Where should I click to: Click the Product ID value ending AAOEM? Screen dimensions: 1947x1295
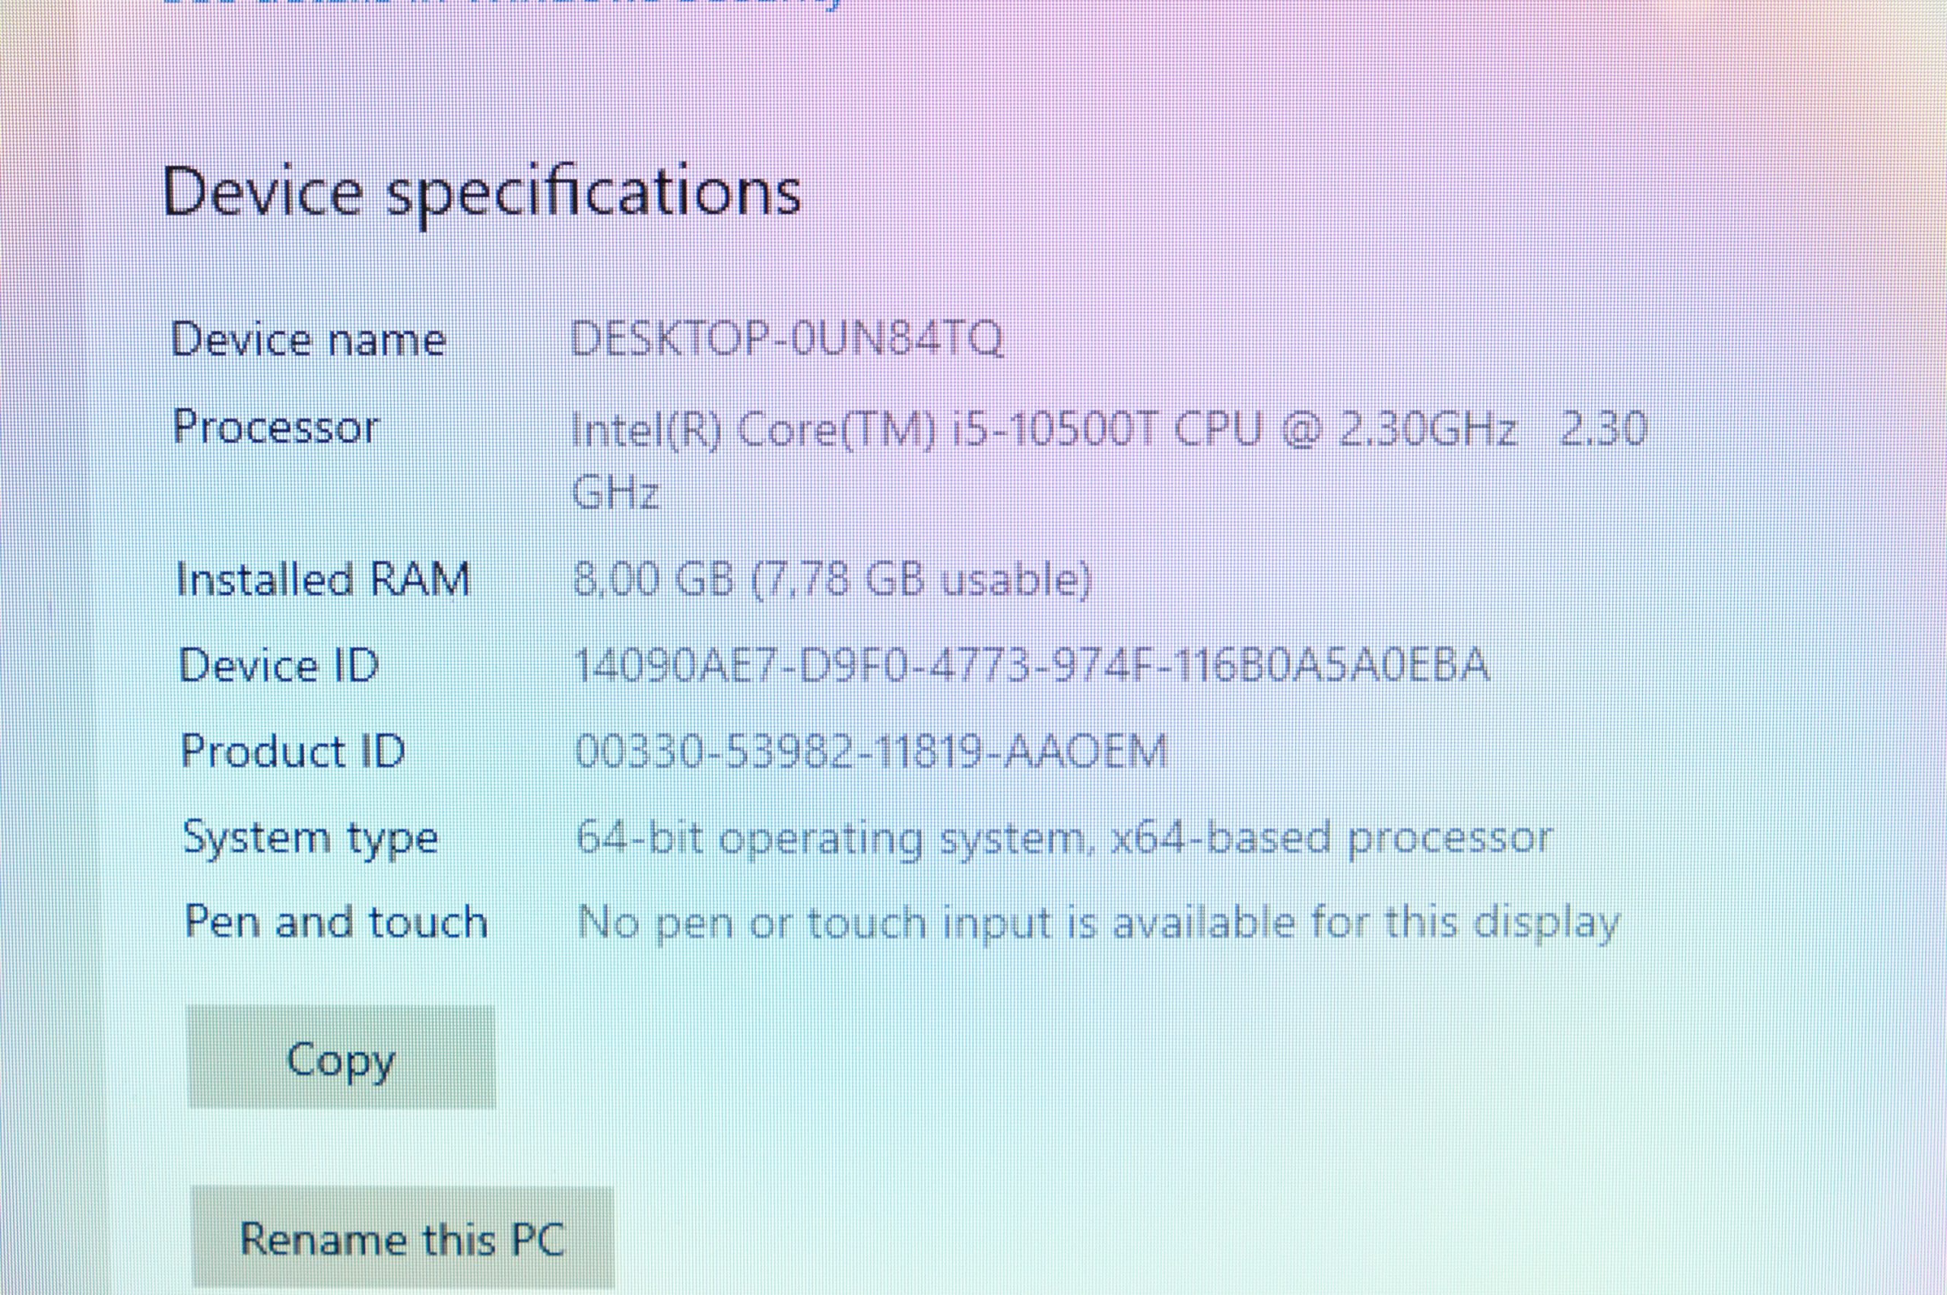point(871,752)
